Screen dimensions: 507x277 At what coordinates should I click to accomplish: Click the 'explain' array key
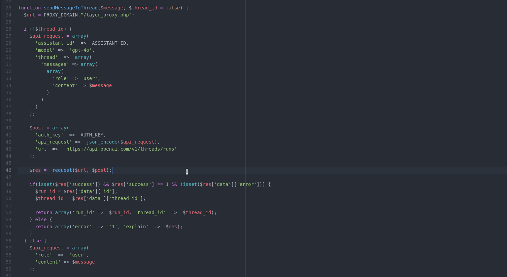(136, 227)
